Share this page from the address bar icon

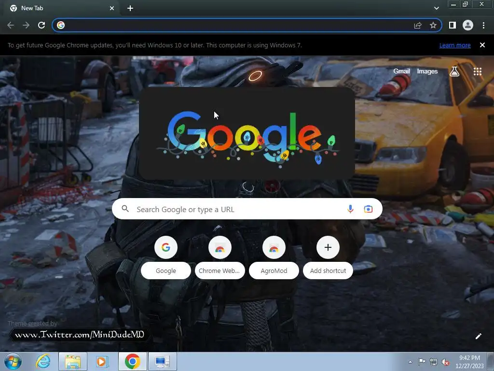418,25
